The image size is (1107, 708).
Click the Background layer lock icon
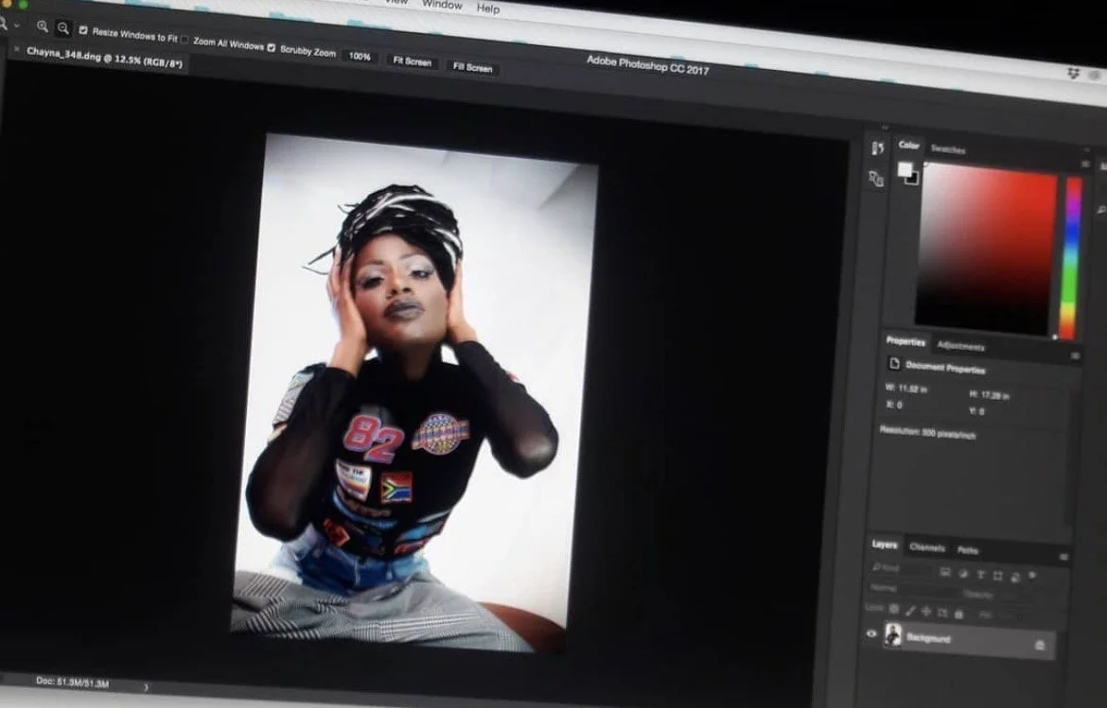point(1039,645)
